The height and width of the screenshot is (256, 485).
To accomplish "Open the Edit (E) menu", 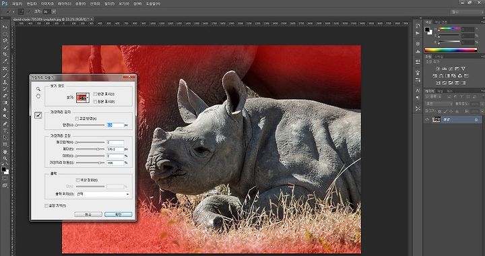I will tap(31, 4).
